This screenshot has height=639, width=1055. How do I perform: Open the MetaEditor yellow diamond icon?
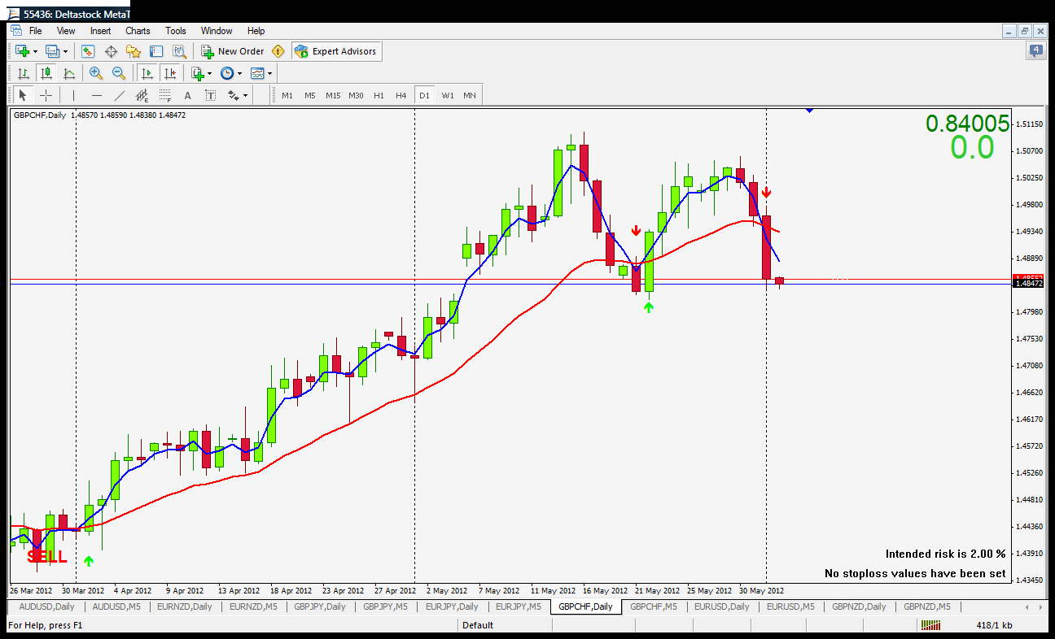point(278,51)
